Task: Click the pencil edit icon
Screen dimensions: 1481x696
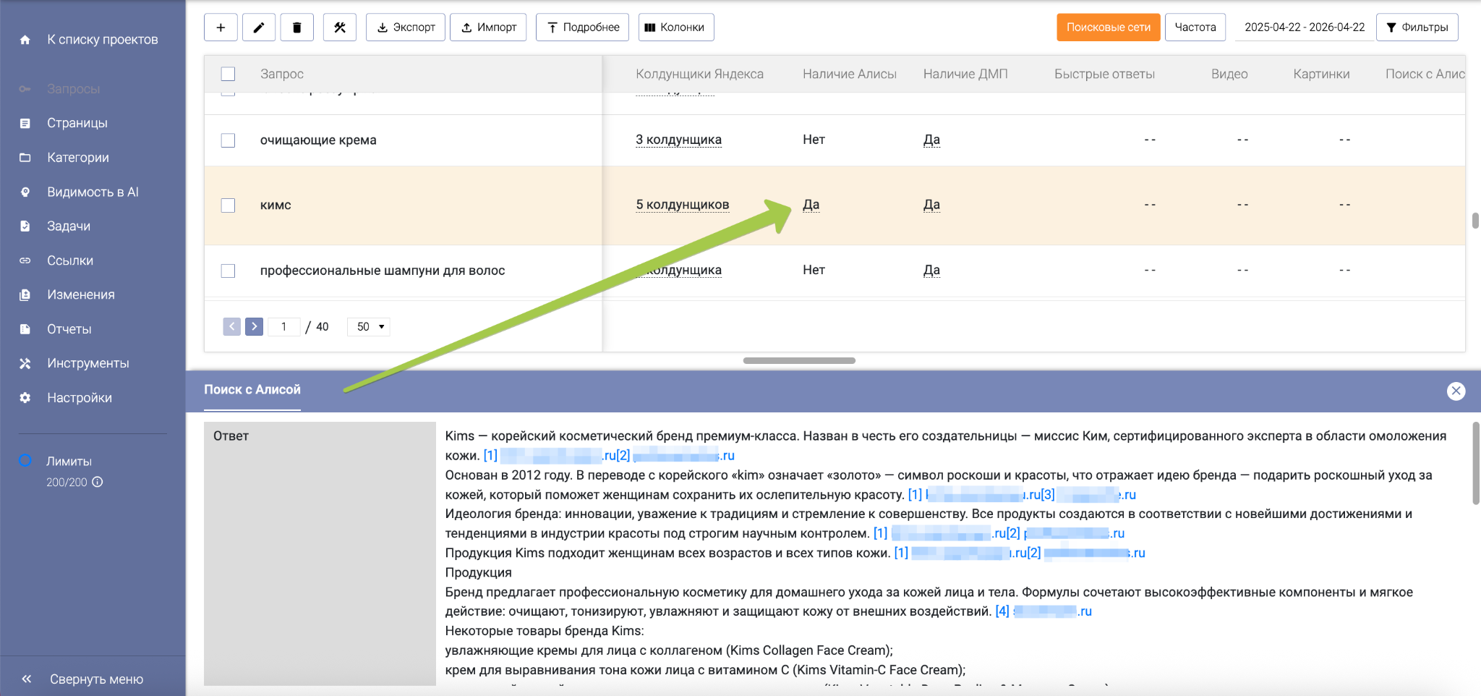Action: [259, 27]
